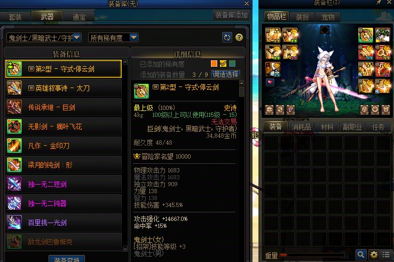The height and width of the screenshot is (262, 394).
Task: Click the magnifying glass search icon in inventory
Action: (x=360, y=255)
